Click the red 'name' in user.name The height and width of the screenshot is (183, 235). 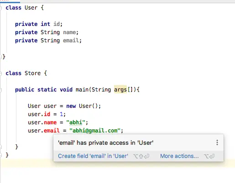tap(50, 122)
